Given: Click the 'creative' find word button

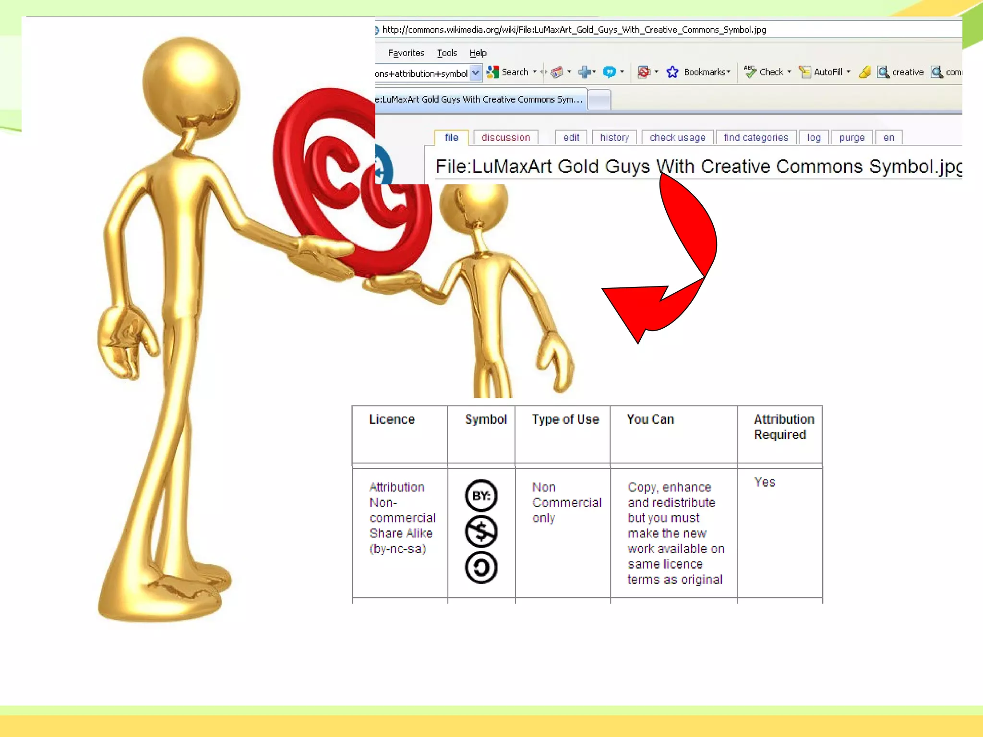Looking at the screenshot, I should [900, 72].
